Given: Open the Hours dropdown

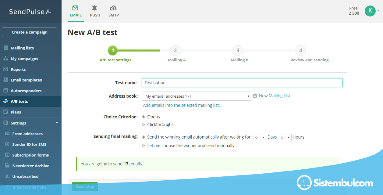Looking at the screenshot, I should 285,138.
